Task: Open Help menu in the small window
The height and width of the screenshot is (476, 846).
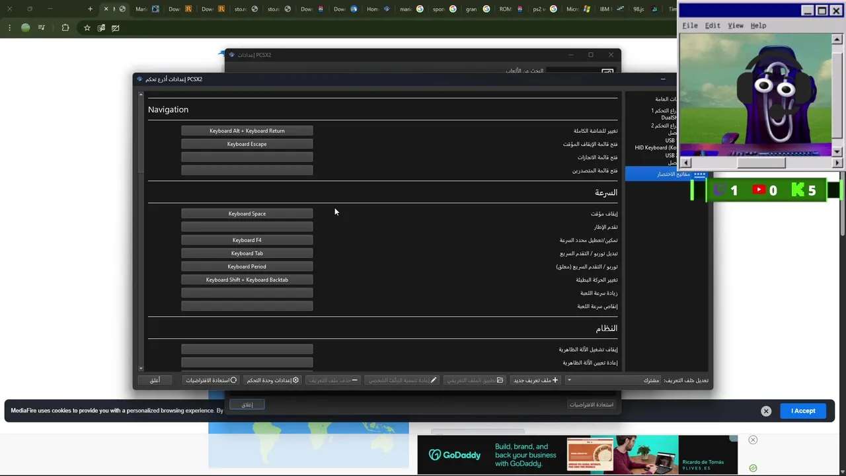Action: (x=758, y=26)
